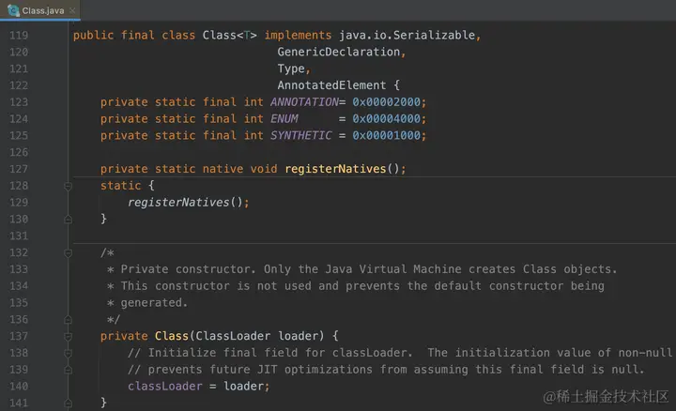Collapse the Class constructor fold at line 137
This screenshot has height=411, width=676.
pos(68,336)
